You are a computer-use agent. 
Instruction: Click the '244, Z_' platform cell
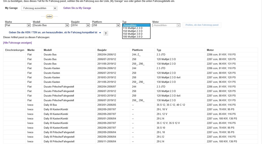(x=136, y=55)
